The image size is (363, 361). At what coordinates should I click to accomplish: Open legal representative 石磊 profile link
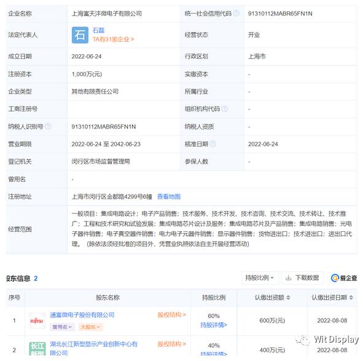98,30
